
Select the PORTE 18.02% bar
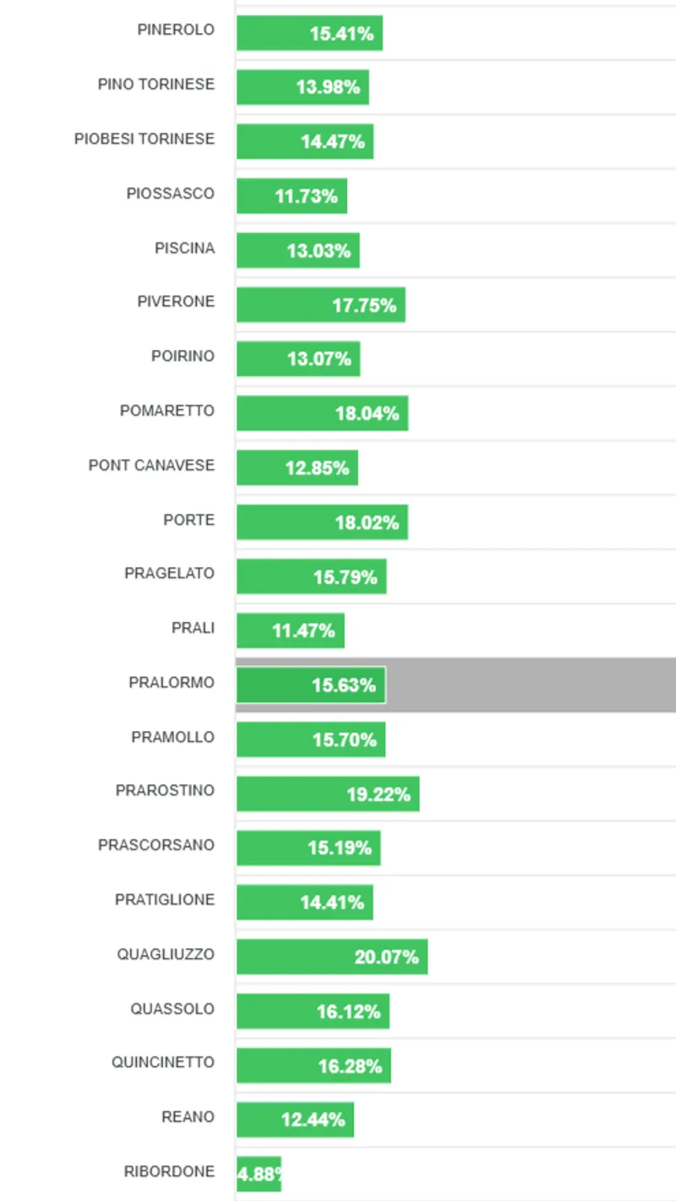pyautogui.click(x=322, y=522)
